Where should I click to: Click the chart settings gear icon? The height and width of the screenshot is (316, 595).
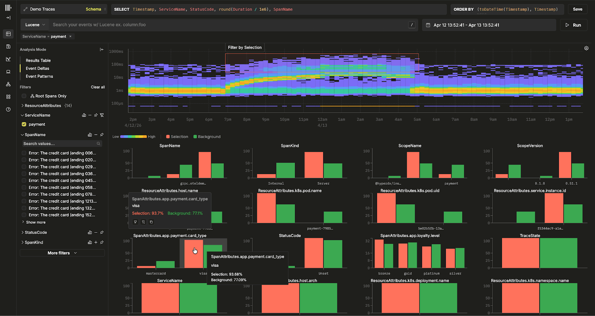pos(586,48)
